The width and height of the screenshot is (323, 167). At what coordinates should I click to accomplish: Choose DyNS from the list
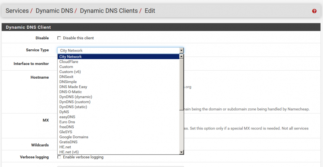[x=119, y=112]
